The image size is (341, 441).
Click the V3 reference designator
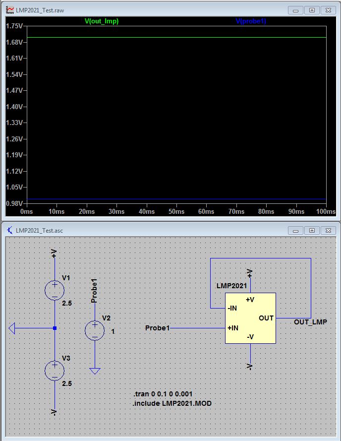(66, 358)
